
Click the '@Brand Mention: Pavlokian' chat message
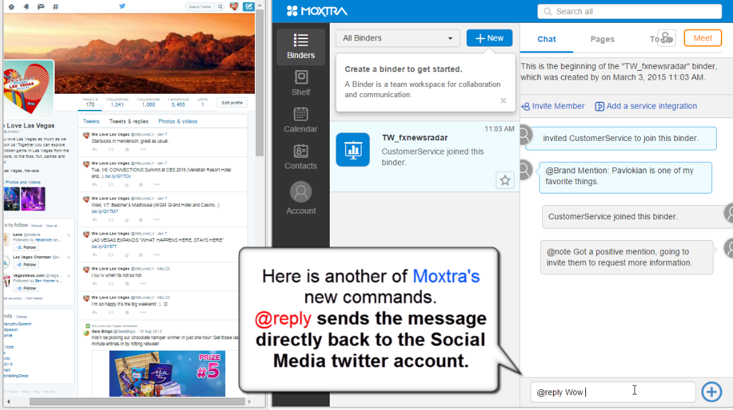coord(625,177)
